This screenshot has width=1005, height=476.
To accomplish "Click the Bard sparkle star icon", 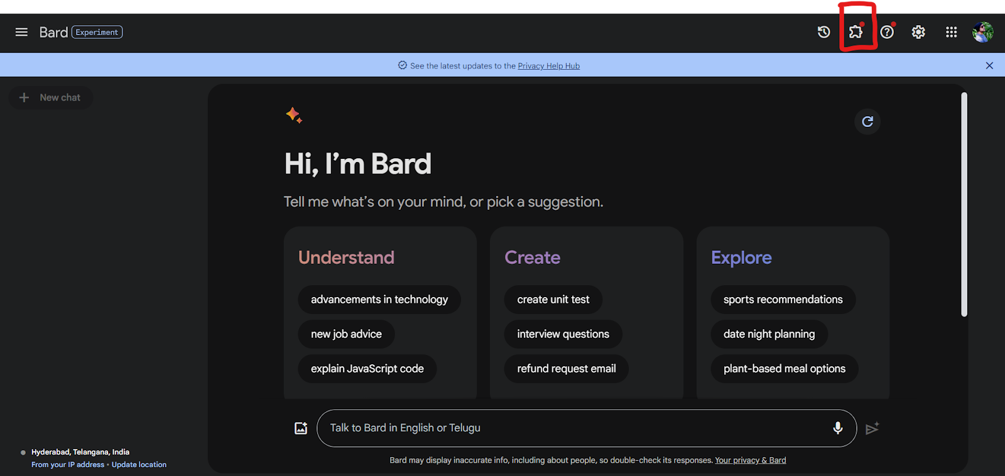I will 294,115.
